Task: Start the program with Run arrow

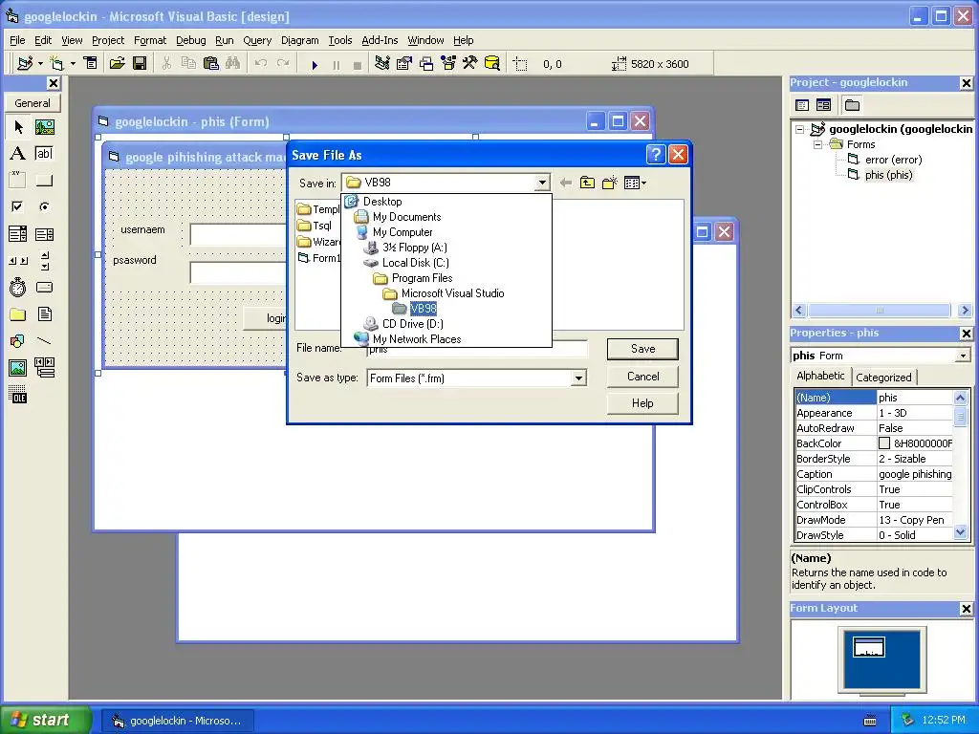Action: (314, 64)
